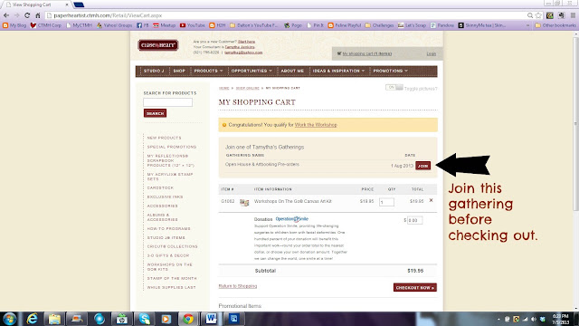Toggle pictures on/off switch
The image size is (579, 326).
pos(394,88)
